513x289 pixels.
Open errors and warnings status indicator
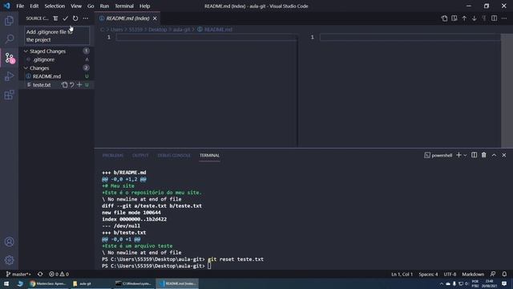tap(59, 274)
